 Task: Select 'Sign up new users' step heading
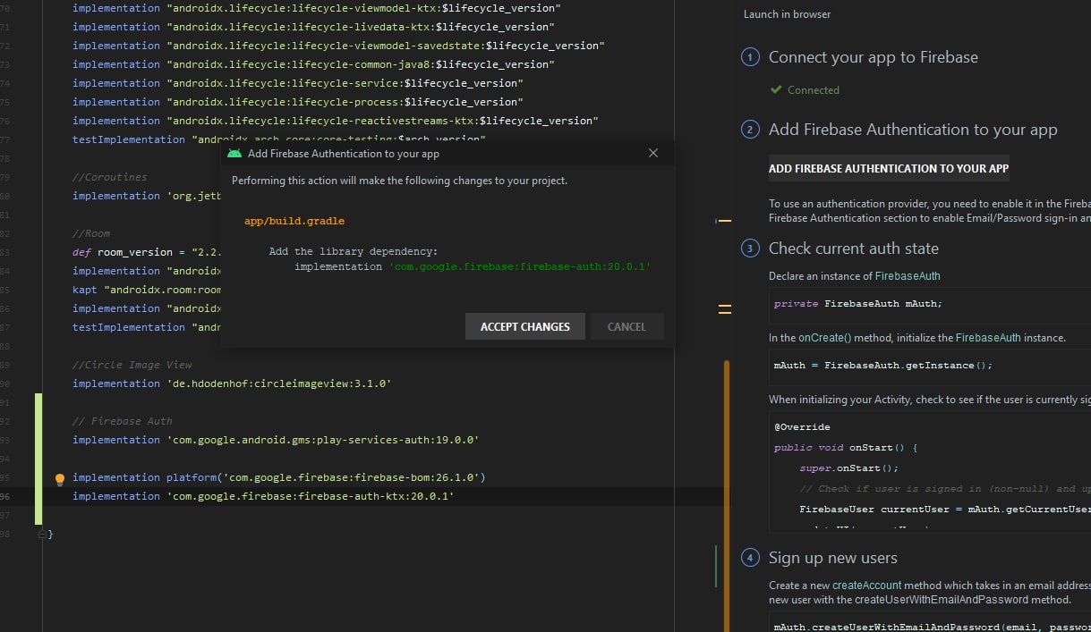(832, 558)
